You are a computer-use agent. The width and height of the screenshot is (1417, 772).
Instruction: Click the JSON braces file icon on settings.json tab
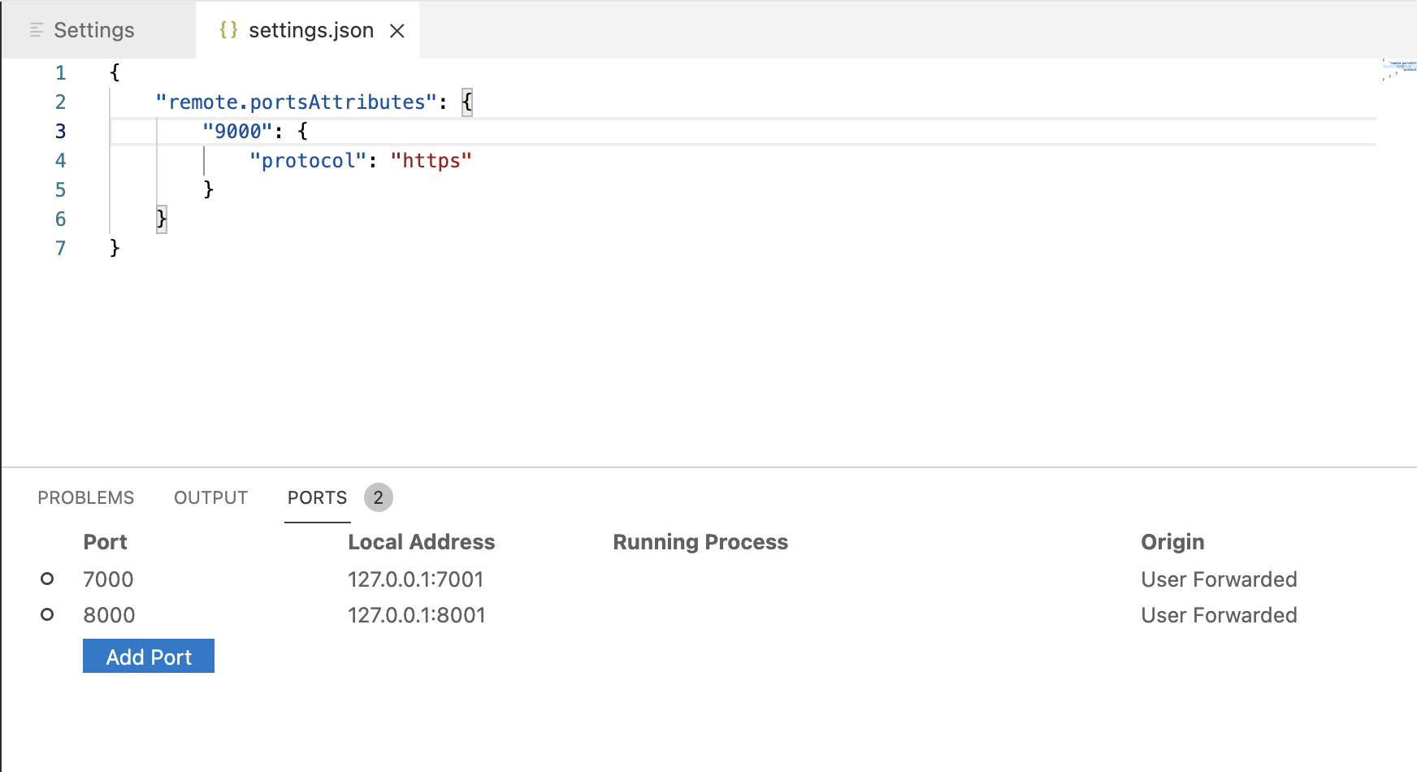pos(228,30)
